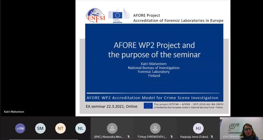Click EA seminar 22.3.2021, Online footer text
Screen dimensions: 263x140
point(111,106)
